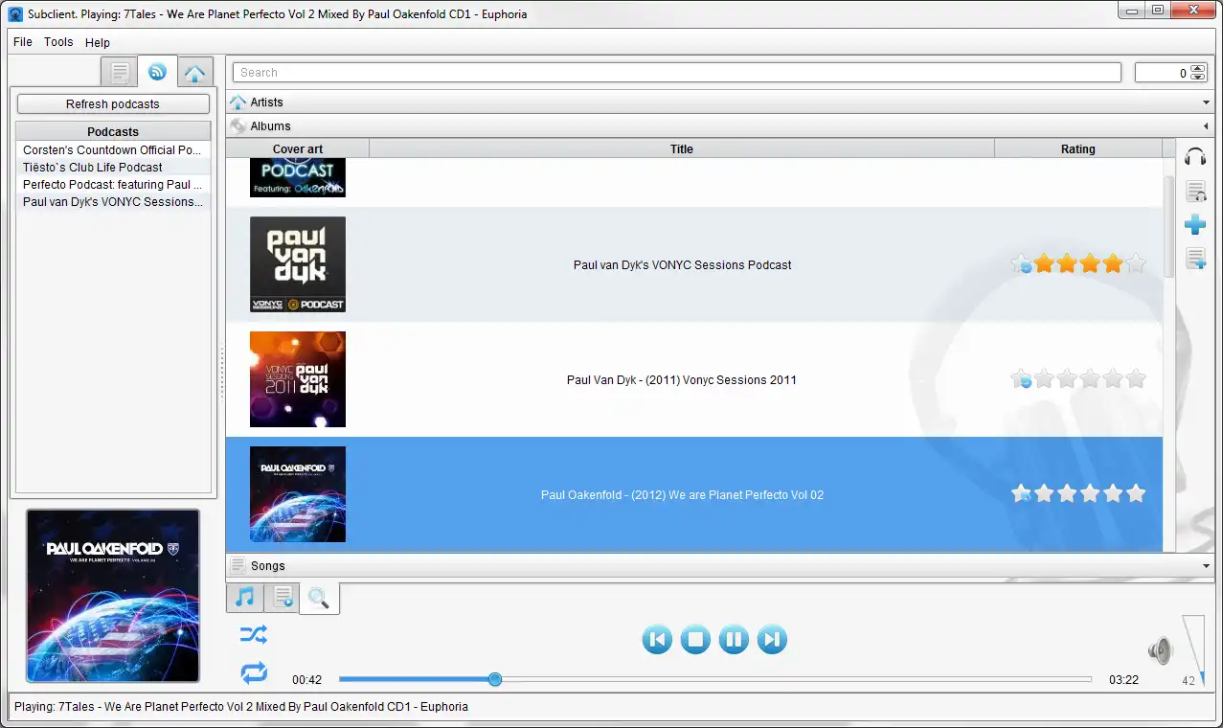This screenshot has width=1223, height=728.
Task: Clear rating for VONYC Sessions Podcast row
Action: coord(1021,263)
